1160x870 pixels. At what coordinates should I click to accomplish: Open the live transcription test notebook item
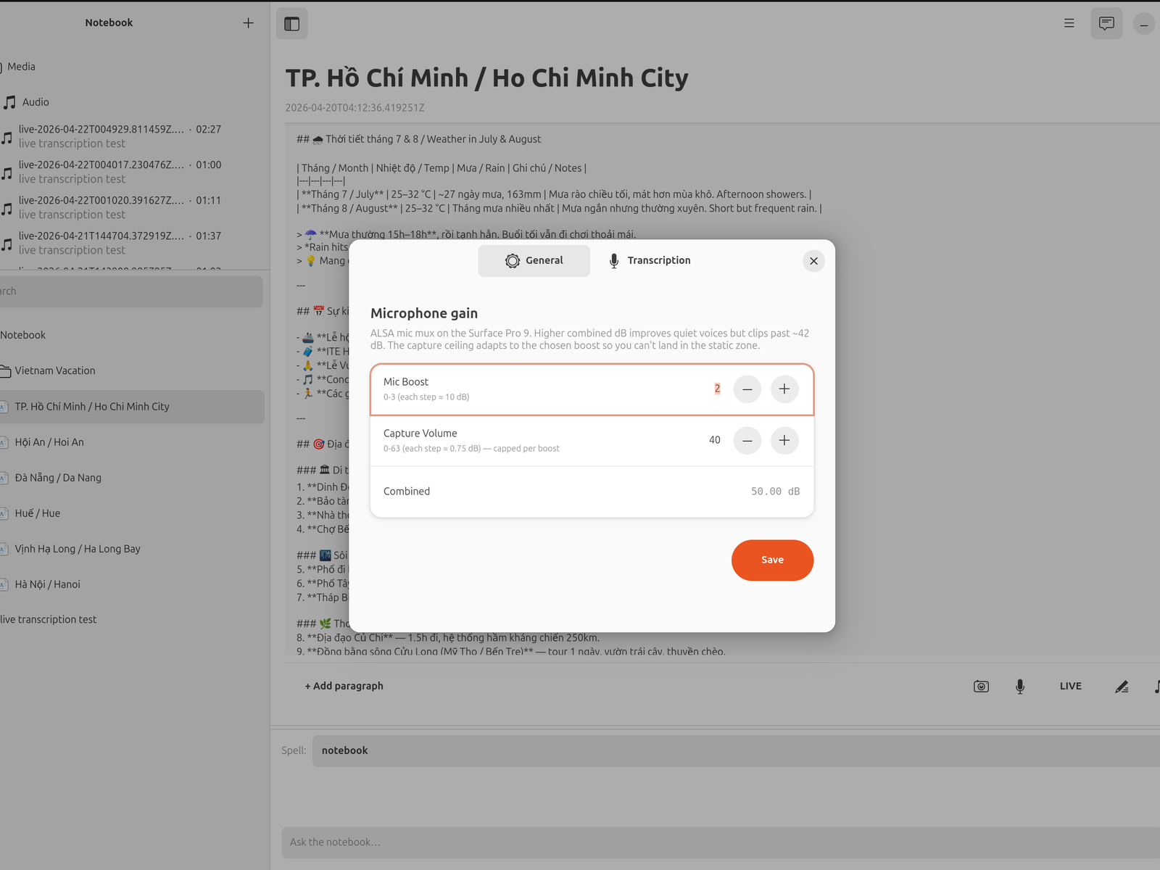tap(49, 620)
